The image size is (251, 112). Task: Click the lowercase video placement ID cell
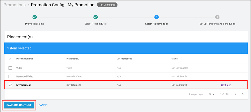69,68
